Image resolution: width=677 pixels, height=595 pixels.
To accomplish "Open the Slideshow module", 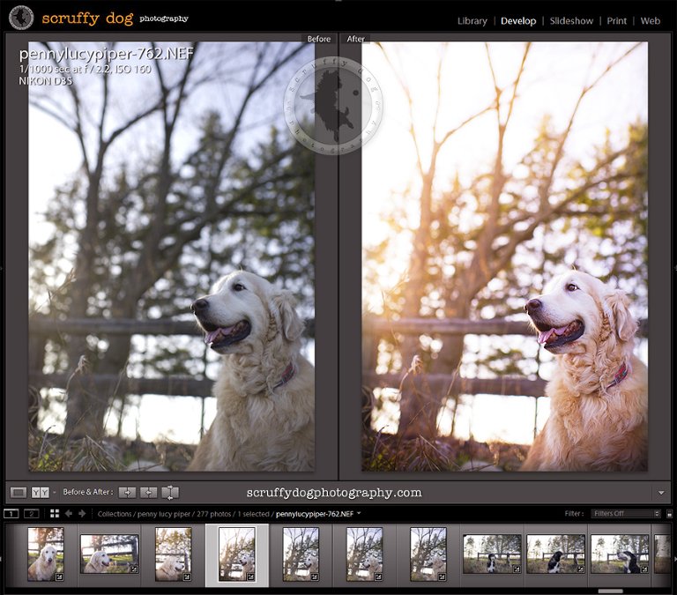I will 571,20.
